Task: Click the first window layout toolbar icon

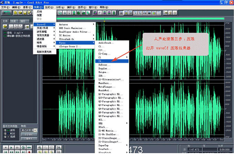Action: click(x=121, y=13)
